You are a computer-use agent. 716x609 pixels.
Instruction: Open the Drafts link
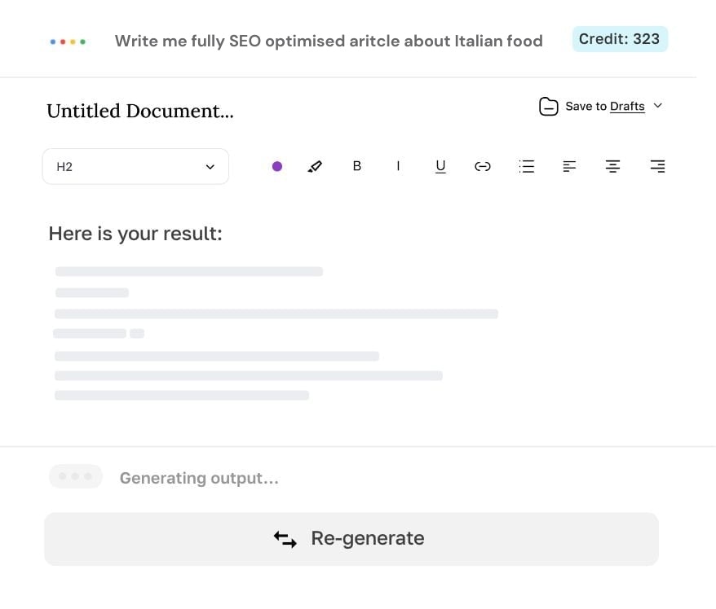(626, 106)
